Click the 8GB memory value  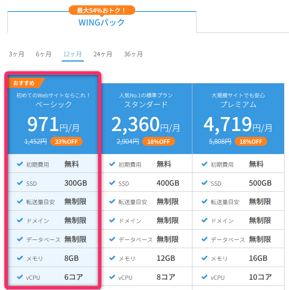pos(72,258)
